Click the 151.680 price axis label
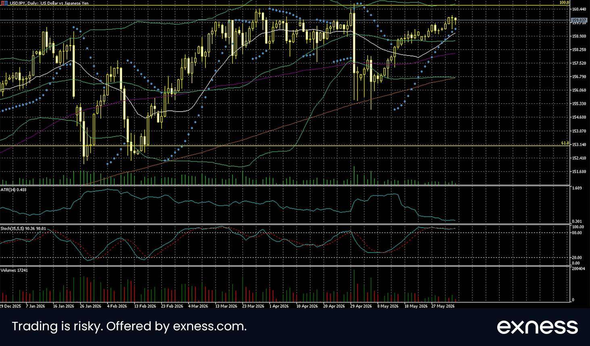 point(578,172)
